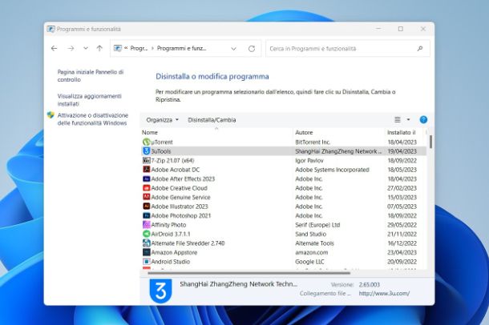This screenshot has height=325, width=489.
Task: Sort by Installato il column header
Action: [402, 132]
